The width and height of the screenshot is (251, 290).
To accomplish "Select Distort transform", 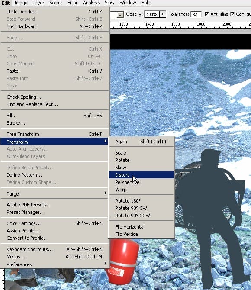I will click(x=142, y=175).
